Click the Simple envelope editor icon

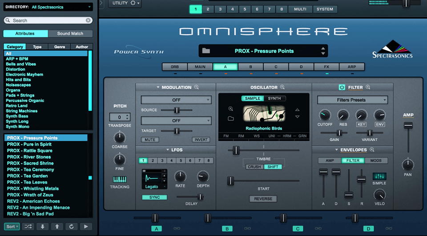(x=379, y=176)
